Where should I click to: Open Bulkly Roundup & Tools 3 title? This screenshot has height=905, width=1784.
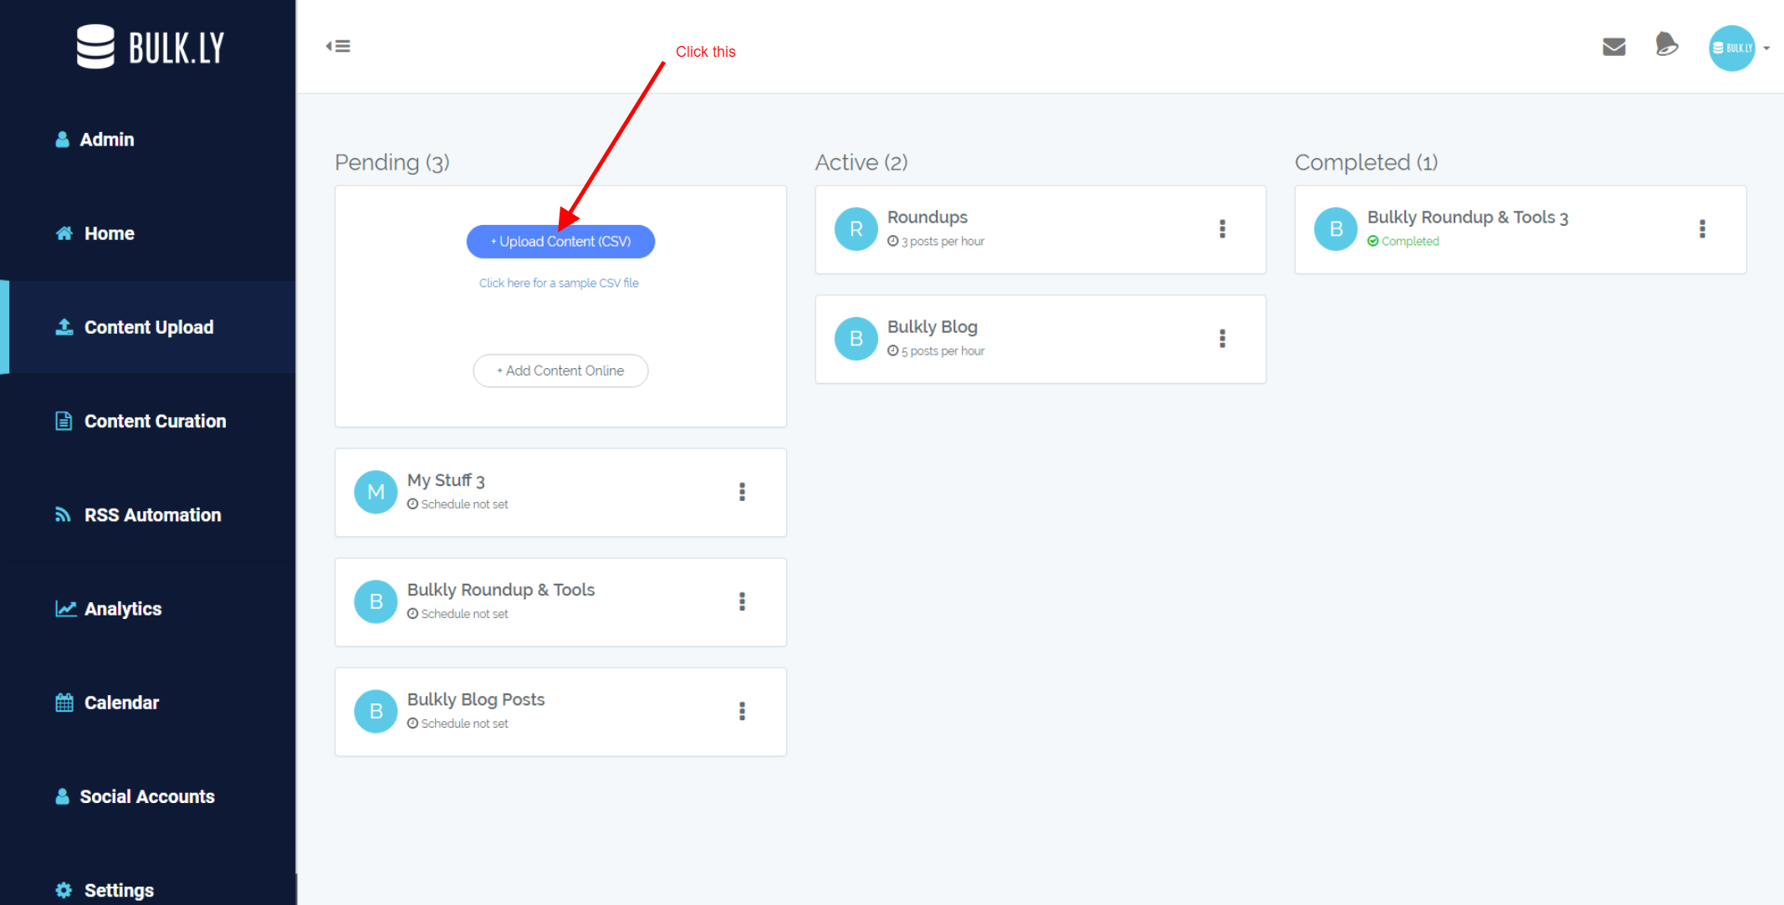(x=1468, y=217)
